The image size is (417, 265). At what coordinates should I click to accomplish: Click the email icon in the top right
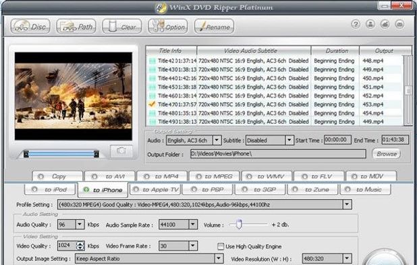pyautogui.click(x=399, y=24)
